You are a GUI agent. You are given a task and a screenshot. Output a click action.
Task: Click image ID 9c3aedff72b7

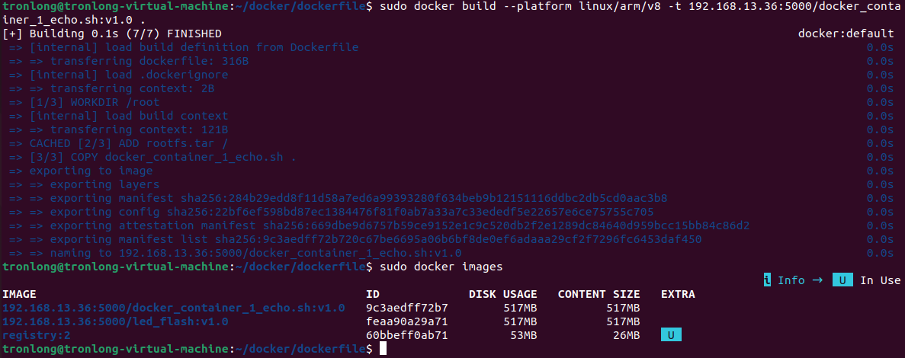pyautogui.click(x=407, y=308)
